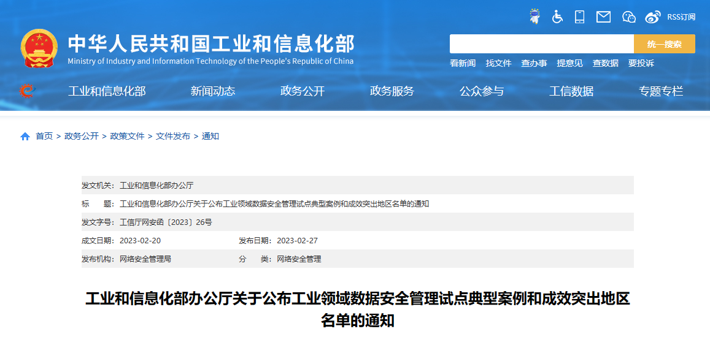Click the RSS订阅 link
710x364 pixels.
coord(681,17)
